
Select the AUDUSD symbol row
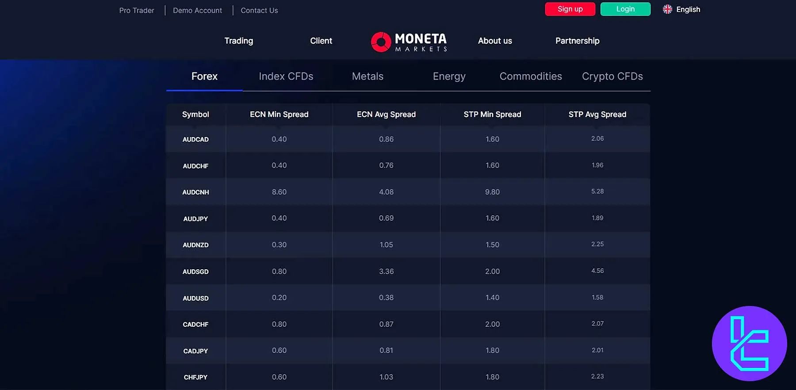point(195,298)
